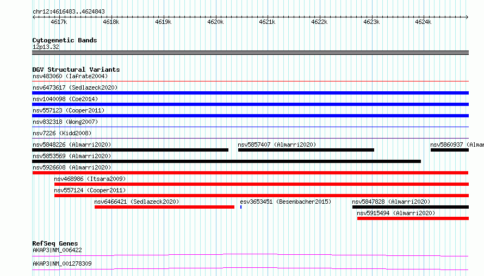Click the nsv5926608 (Almarri2020) label
This screenshot has height=276, width=484.
tap(72, 167)
